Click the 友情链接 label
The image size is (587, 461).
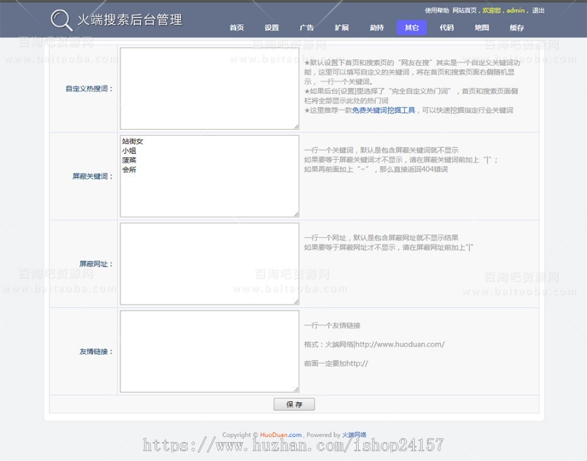[96, 351]
